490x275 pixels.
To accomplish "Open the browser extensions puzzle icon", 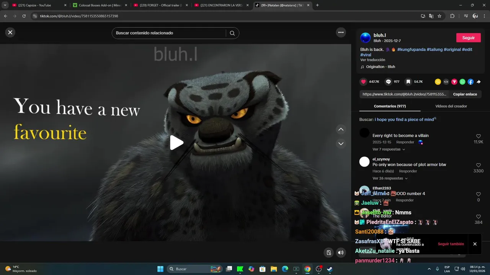I will [452, 16].
